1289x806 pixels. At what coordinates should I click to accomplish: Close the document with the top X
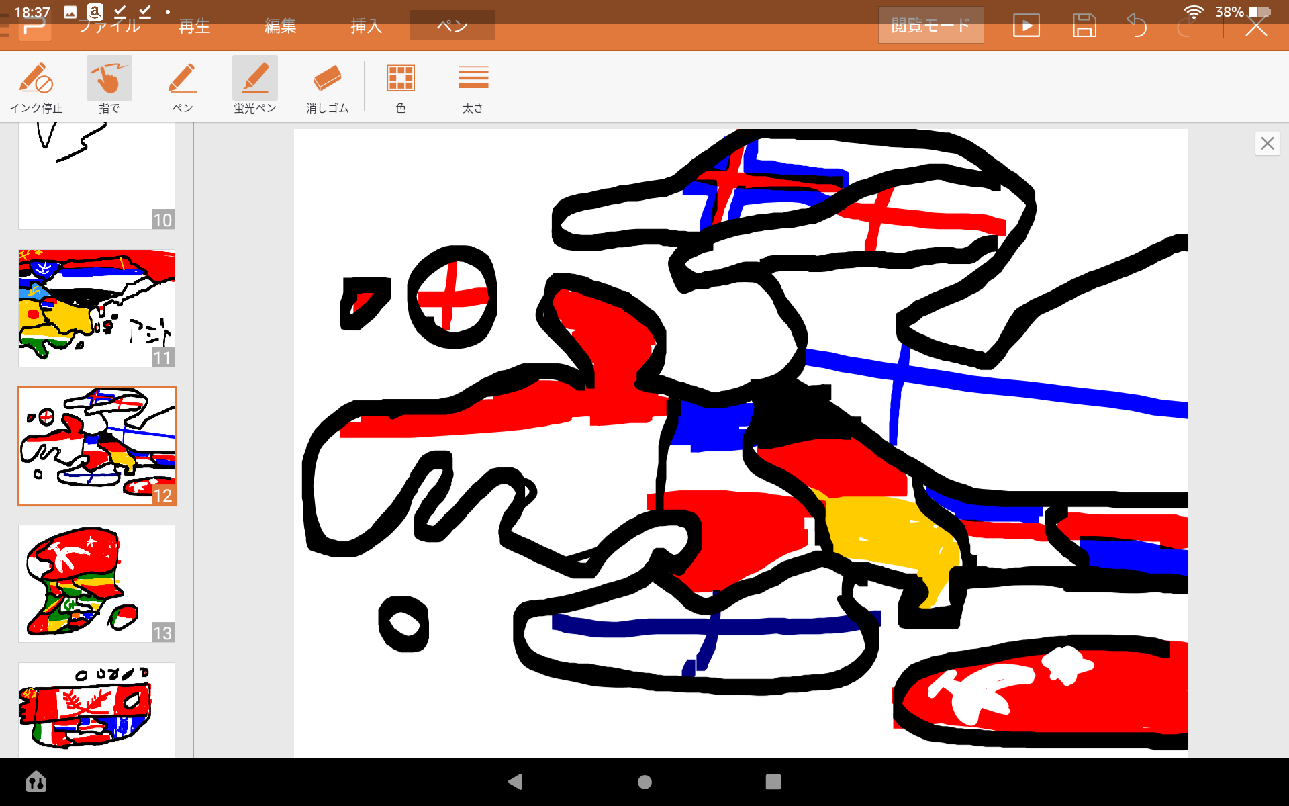[x=1256, y=26]
